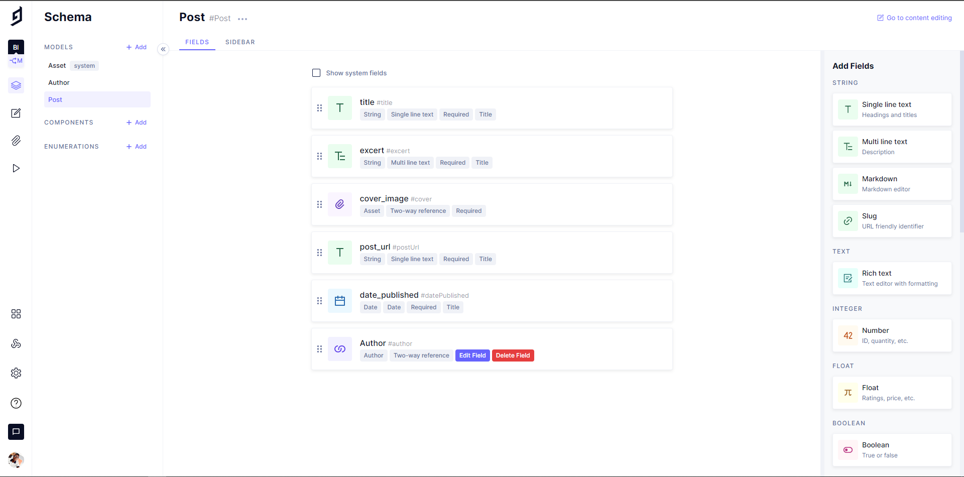The height and width of the screenshot is (477, 964).
Task: Open project Settings gear icon
Action: point(16,373)
